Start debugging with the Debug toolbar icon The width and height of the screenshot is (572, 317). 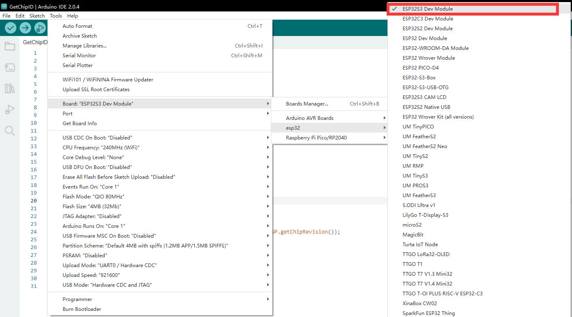pyautogui.click(x=40, y=28)
